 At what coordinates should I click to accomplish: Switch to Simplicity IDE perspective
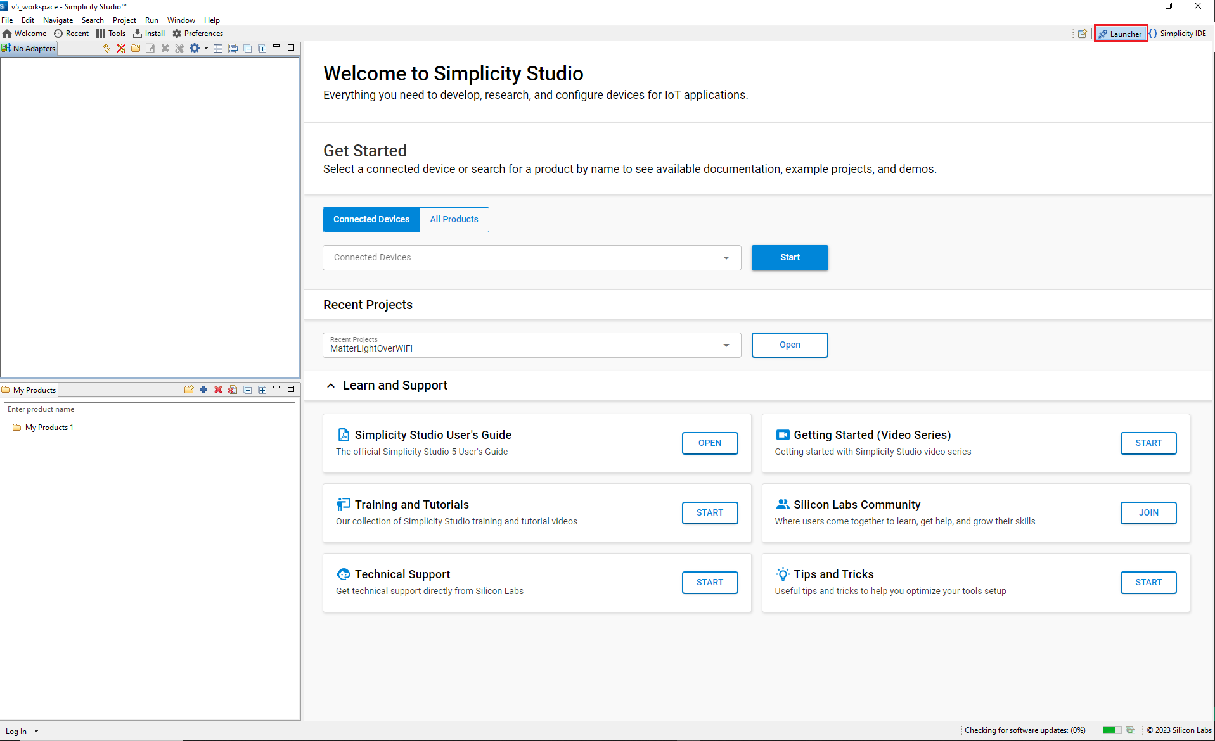(x=1178, y=34)
